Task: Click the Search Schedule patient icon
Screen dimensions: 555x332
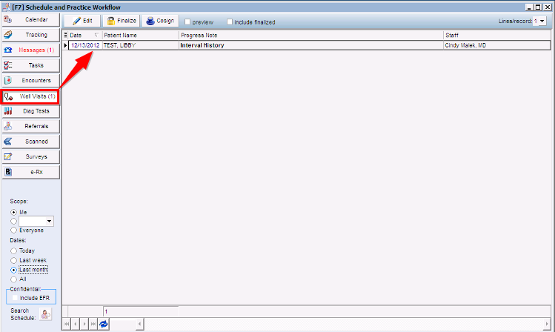Action: click(x=46, y=314)
